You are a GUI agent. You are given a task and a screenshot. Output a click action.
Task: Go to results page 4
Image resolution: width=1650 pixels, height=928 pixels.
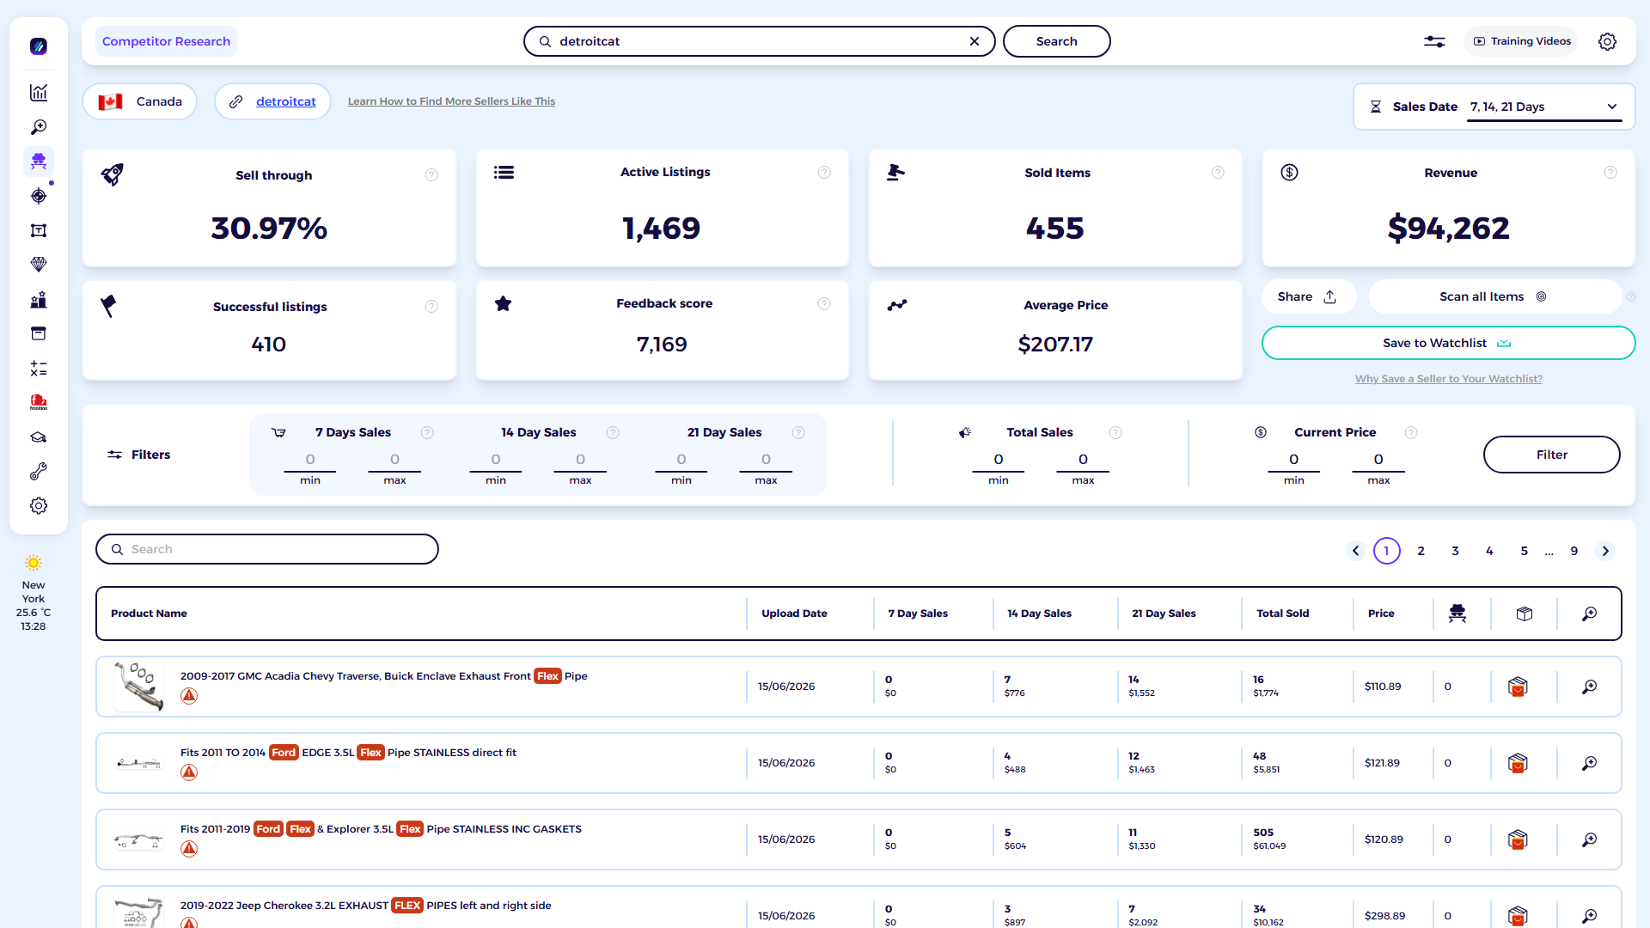pos(1490,551)
